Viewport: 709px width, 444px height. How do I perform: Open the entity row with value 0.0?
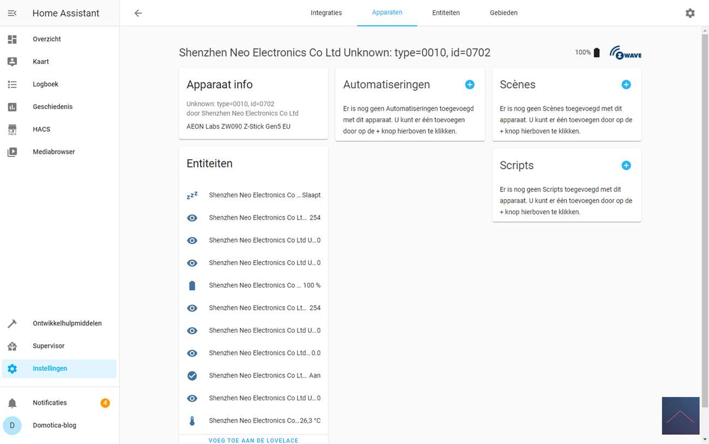tap(254, 353)
